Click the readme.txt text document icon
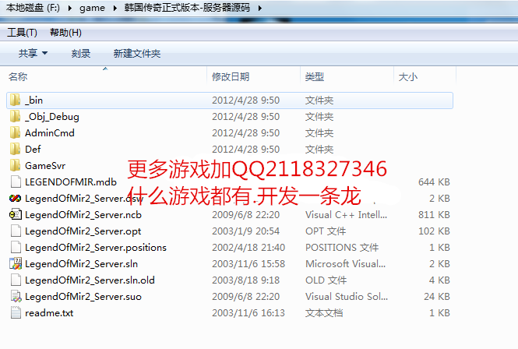Screen dimensions: 518x349 (x=16, y=312)
